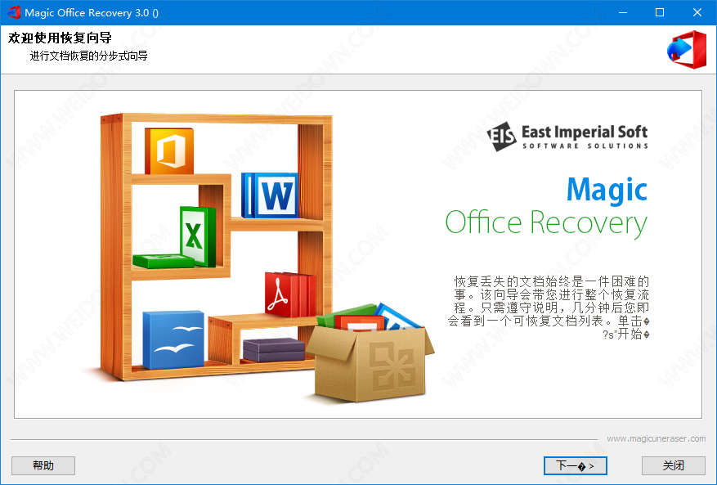Click the 帮助 help button
717x485 pixels.
pyautogui.click(x=43, y=466)
